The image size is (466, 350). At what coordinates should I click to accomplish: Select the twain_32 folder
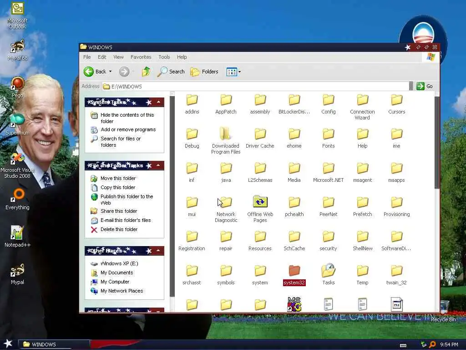click(396, 275)
